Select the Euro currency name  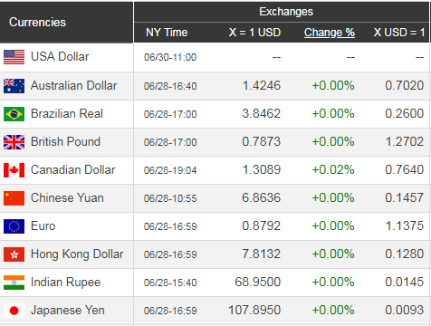tap(43, 226)
